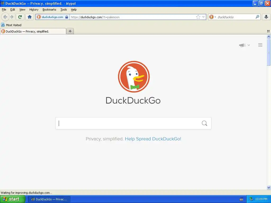Image resolution: width=271 pixels, height=203 pixels.
Task: Click the megaphone announcements icon on the page
Action: click(x=242, y=45)
